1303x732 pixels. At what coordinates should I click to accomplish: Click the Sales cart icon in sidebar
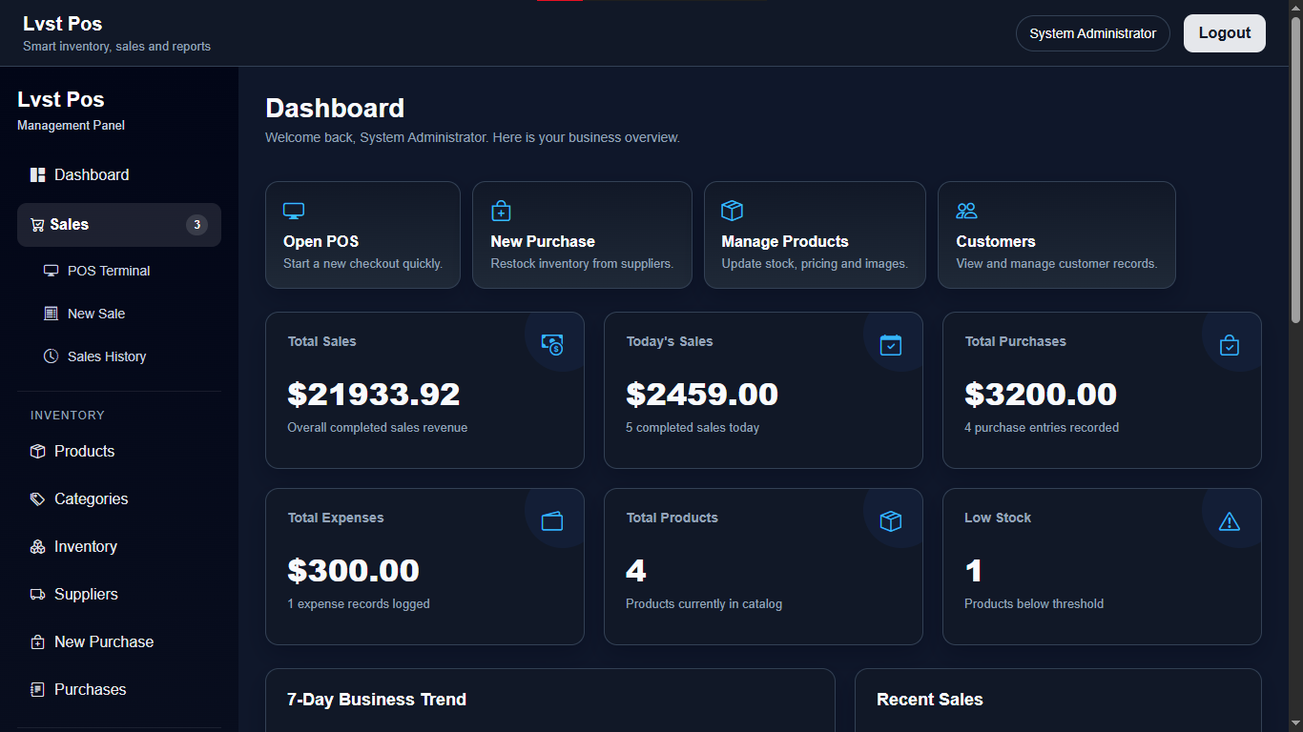coord(37,225)
